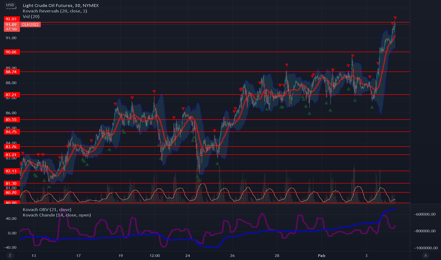The height and width of the screenshot is (260, 441).
Task: Click the 80.70 price level label
Action: tap(11, 192)
